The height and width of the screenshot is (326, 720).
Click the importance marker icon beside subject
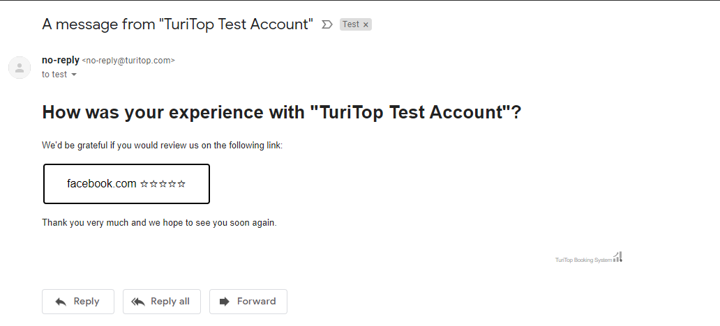click(x=327, y=24)
